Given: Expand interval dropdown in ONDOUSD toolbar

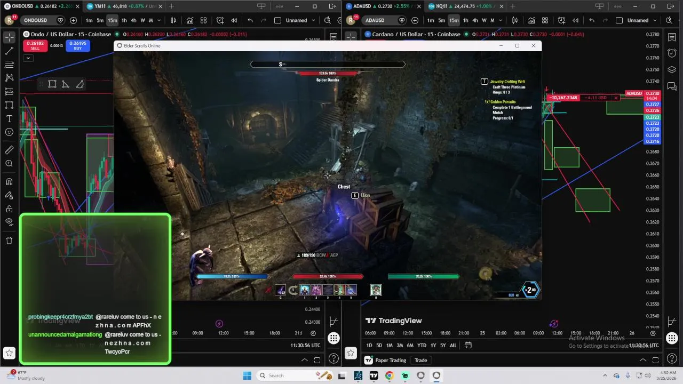Looking at the screenshot, I should (x=159, y=20).
